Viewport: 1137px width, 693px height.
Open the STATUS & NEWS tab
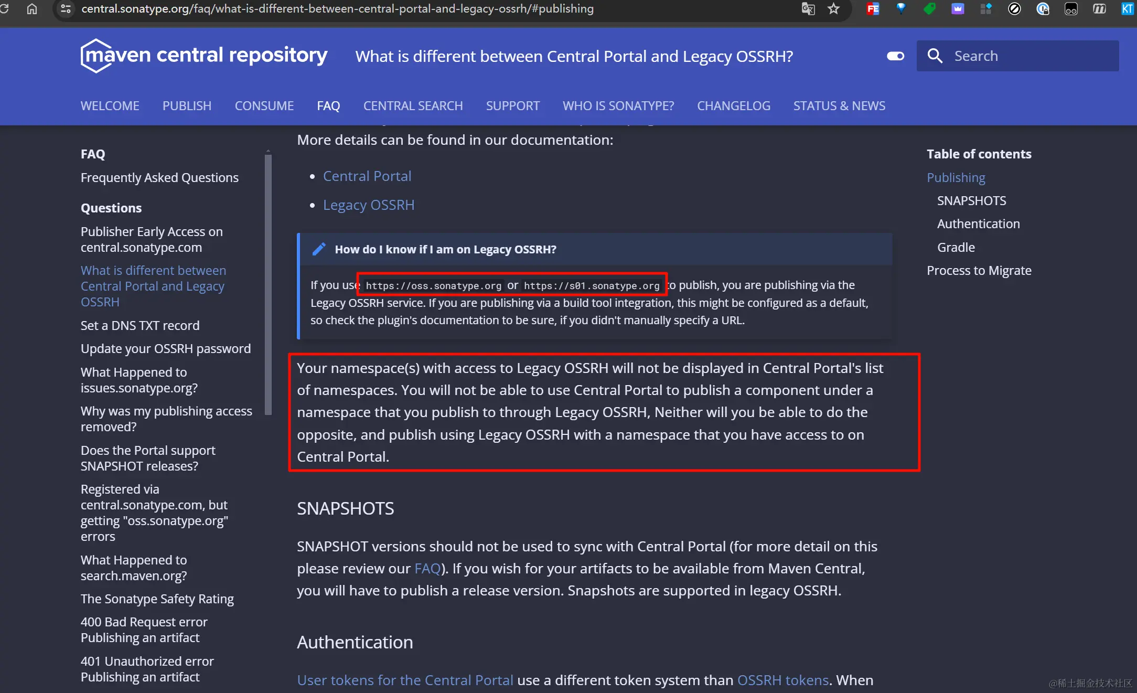point(839,105)
